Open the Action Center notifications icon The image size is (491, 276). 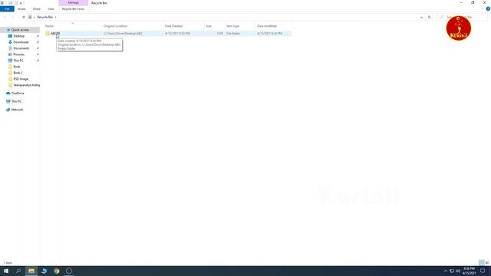pos(483,271)
